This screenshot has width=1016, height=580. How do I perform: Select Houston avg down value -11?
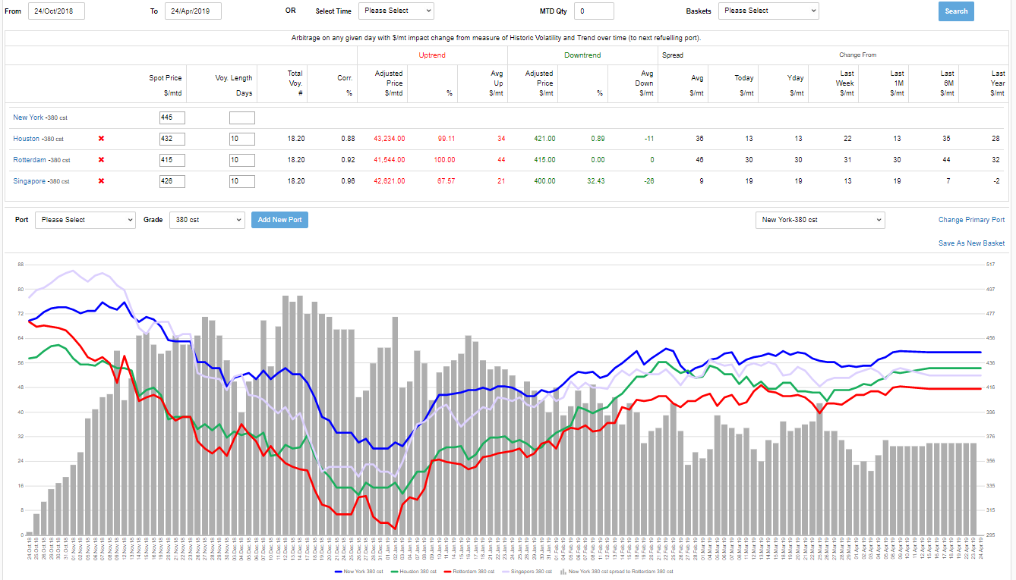(648, 139)
